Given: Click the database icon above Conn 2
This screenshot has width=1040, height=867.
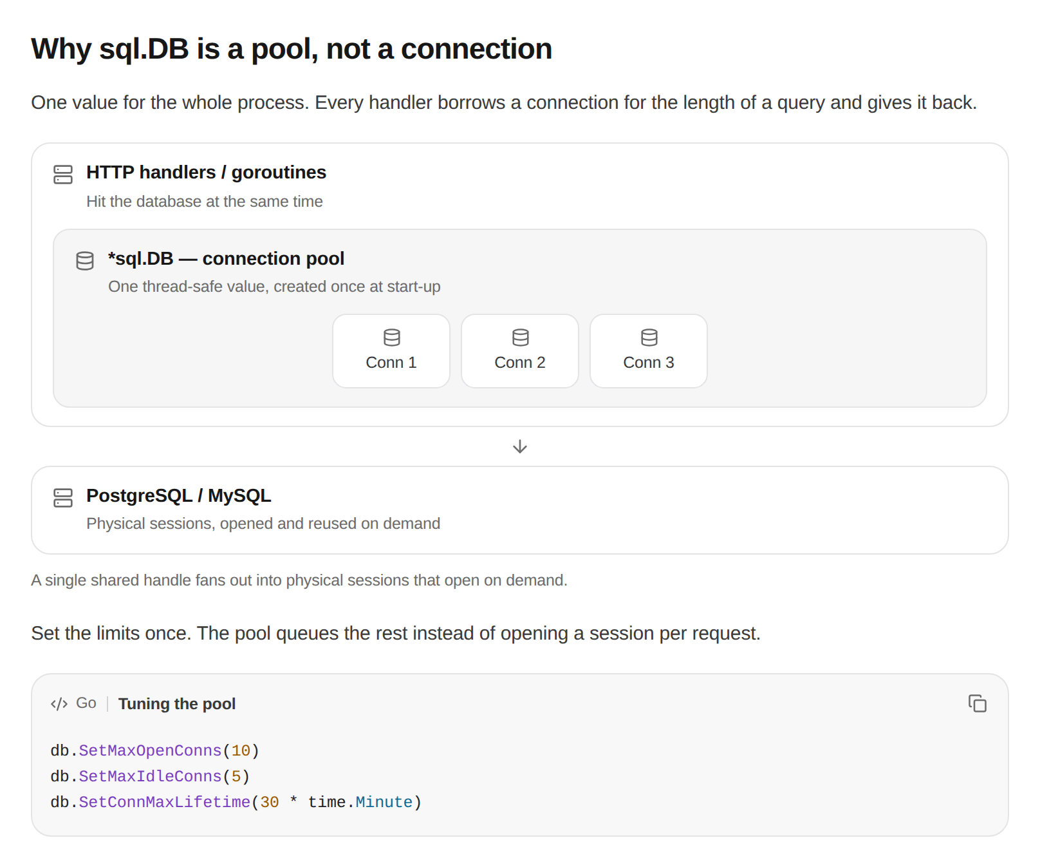Looking at the screenshot, I should tap(520, 338).
